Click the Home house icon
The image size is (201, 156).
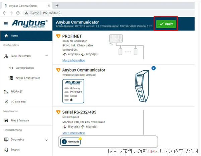[6, 36]
